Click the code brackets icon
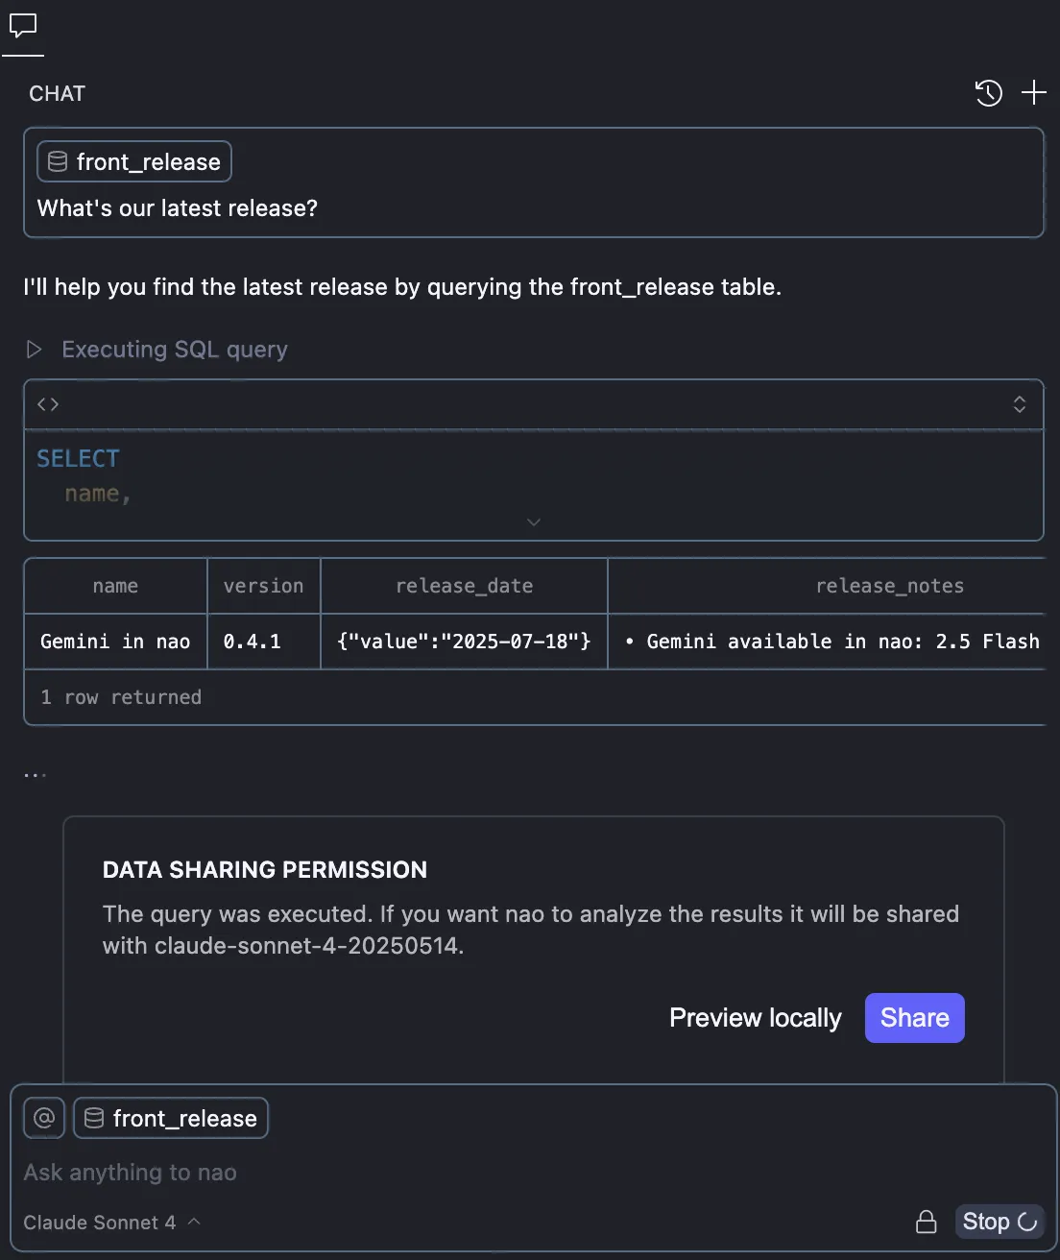This screenshot has height=1260, width=1060. pyautogui.click(x=48, y=404)
